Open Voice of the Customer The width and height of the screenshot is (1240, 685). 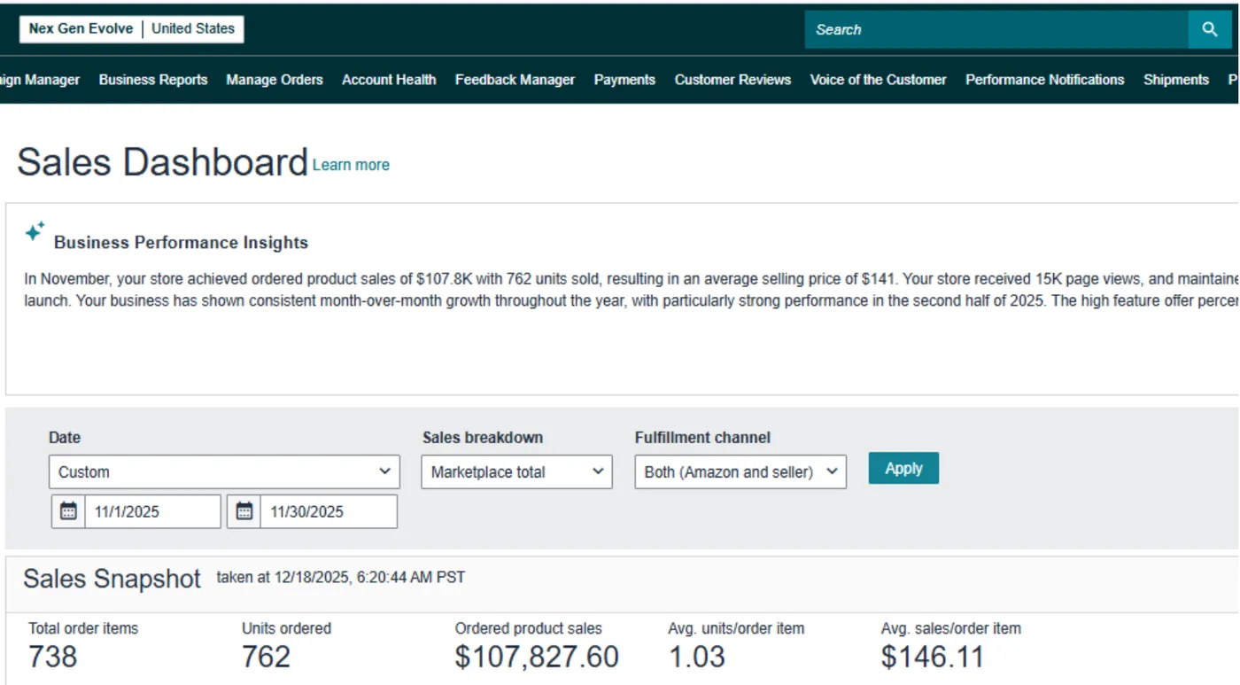click(878, 80)
